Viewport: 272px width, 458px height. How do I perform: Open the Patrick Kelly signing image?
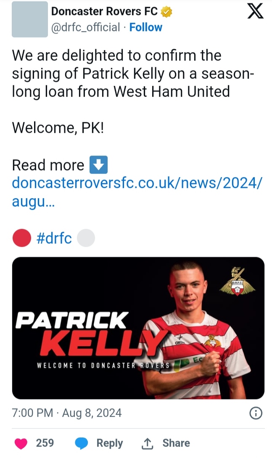tap(138, 328)
